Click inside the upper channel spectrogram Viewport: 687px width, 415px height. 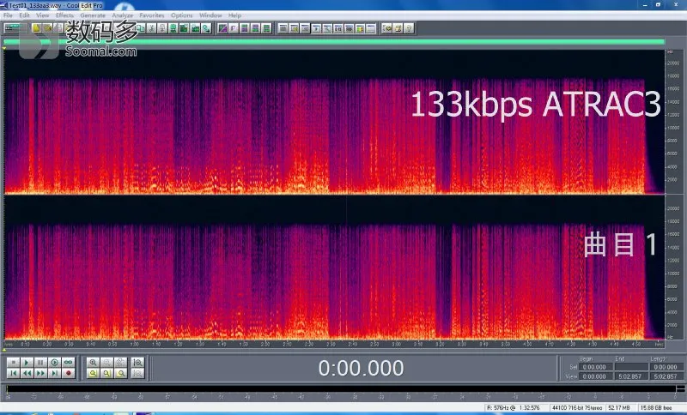[x=334, y=121]
